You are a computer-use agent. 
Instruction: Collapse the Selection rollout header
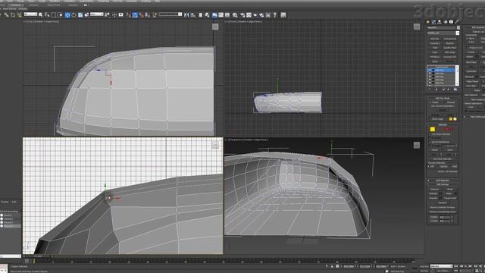443,124
